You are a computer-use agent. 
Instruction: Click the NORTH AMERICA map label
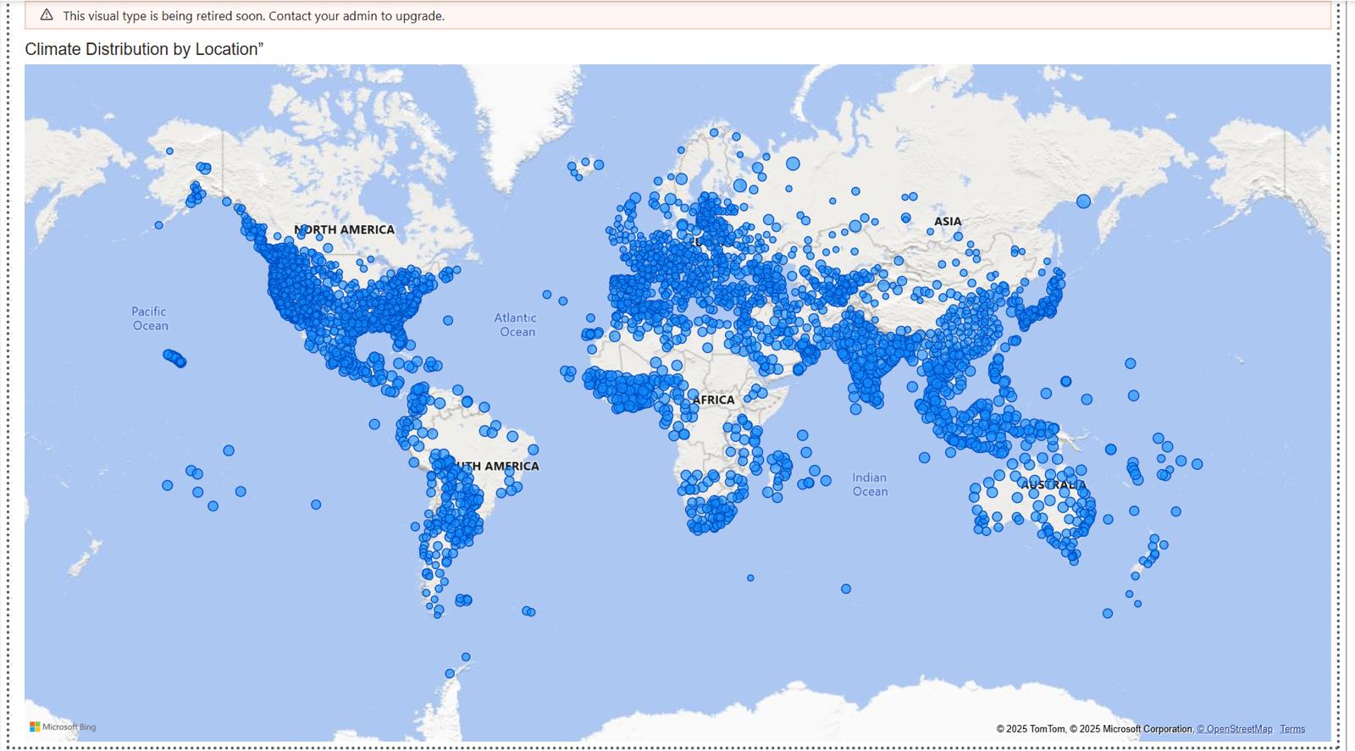click(x=345, y=229)
